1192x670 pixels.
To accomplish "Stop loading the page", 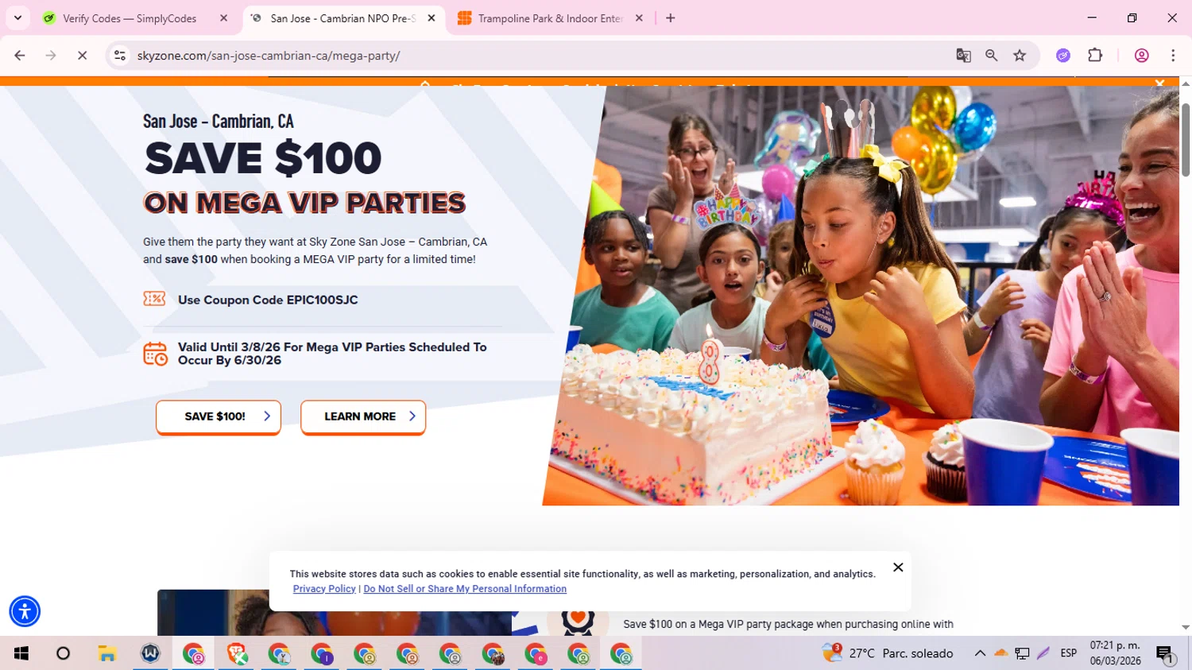I will pos(82,56).
